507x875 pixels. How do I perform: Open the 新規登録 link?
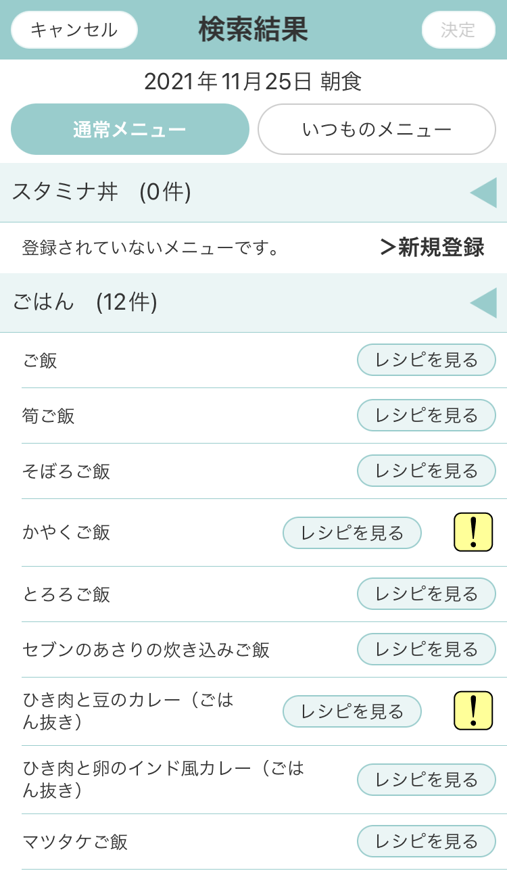click(433, 247)
